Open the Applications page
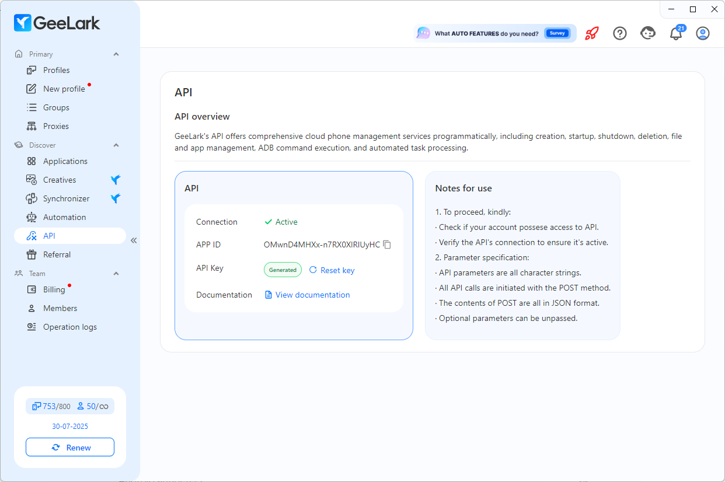The image size is (725, 482). click(x=70, y=161)
